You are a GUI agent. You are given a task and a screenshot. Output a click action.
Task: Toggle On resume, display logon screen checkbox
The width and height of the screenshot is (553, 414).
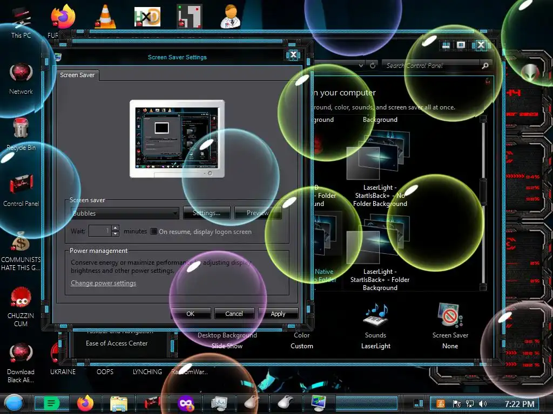point(154,231)
